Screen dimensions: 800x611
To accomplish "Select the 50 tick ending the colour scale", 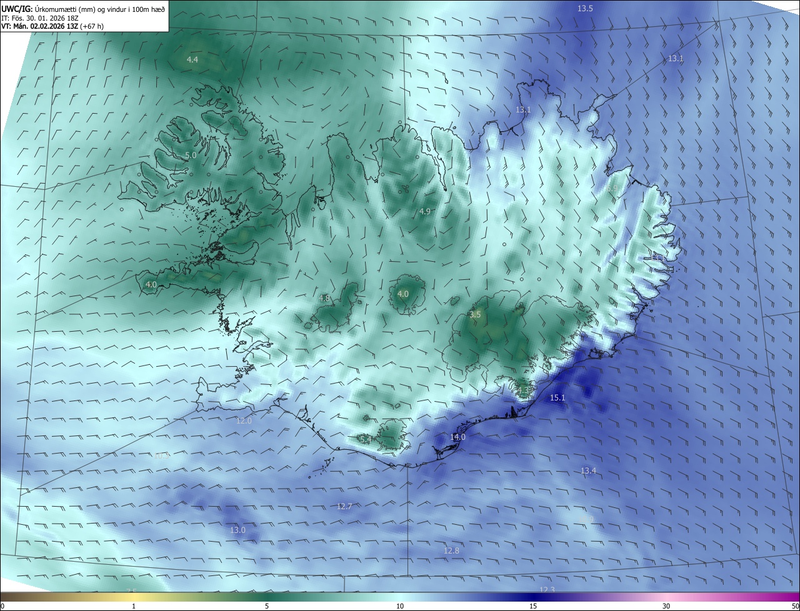I will coord(795,606).
